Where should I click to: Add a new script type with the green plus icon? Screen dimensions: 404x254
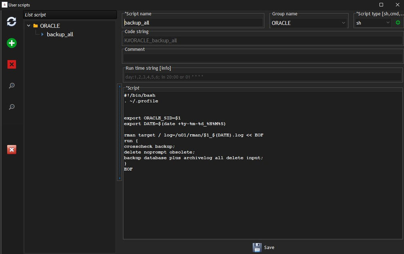click(398, 23)
